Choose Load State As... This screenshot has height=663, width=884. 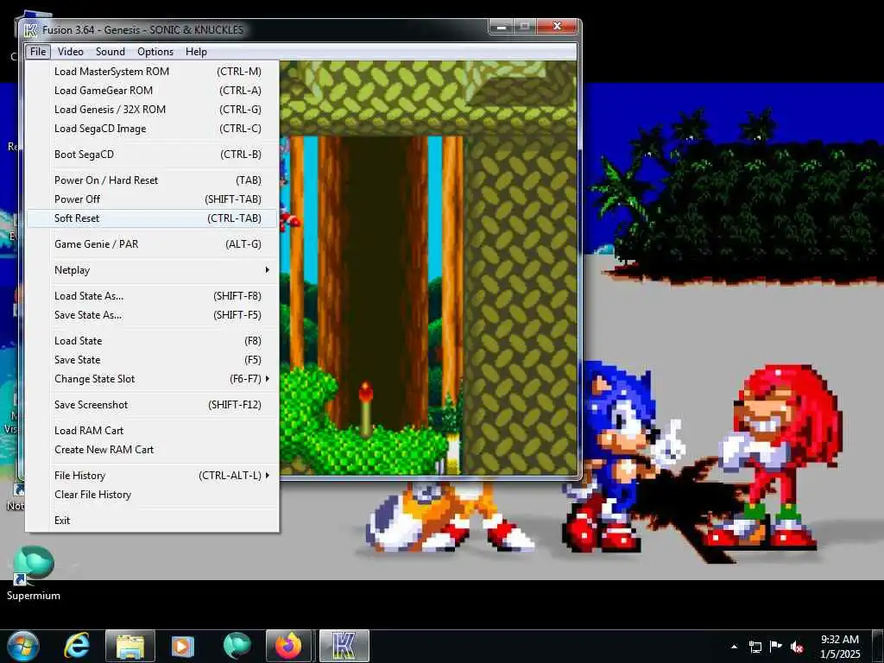[x=152, y=297]
